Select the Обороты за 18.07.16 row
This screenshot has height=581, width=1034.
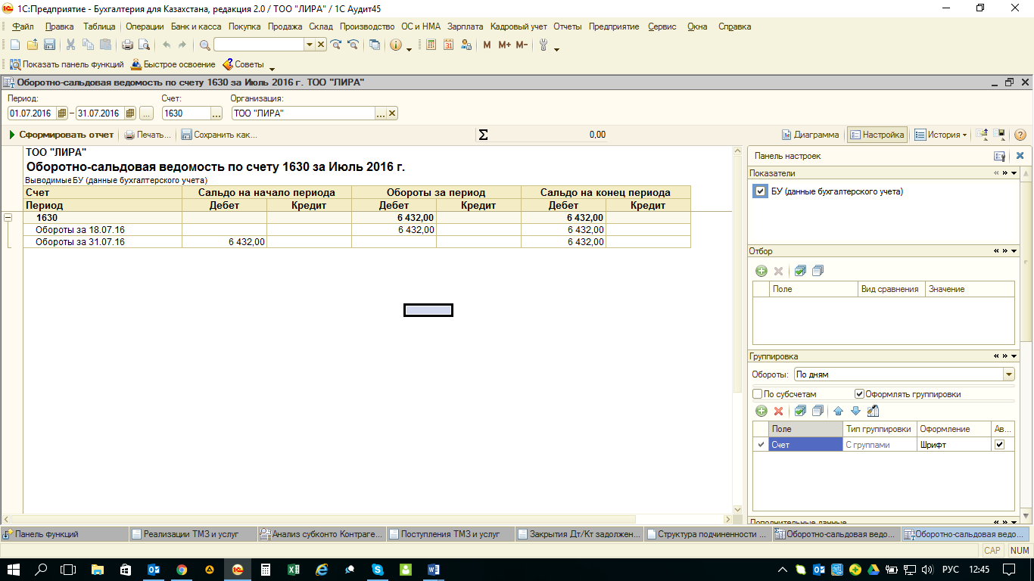357,230
